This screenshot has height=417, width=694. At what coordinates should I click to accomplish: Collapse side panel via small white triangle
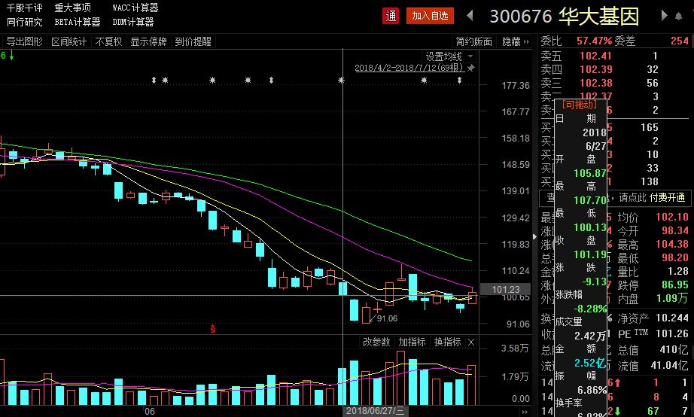tap(534, 236)
